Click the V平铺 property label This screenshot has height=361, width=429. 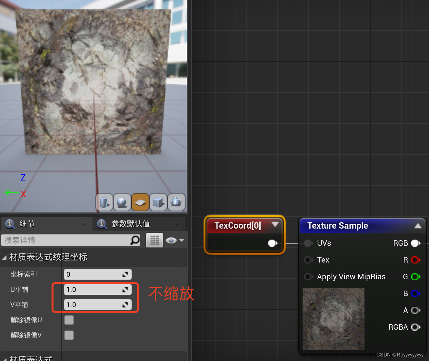tap(19, 304)
